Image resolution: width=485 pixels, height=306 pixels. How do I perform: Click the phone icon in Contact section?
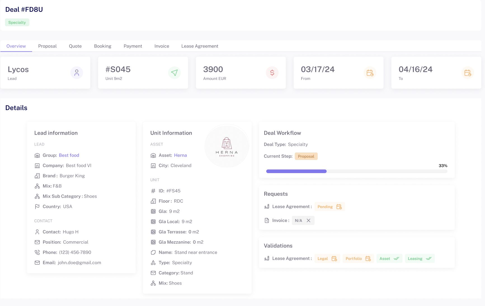point(37,252)
